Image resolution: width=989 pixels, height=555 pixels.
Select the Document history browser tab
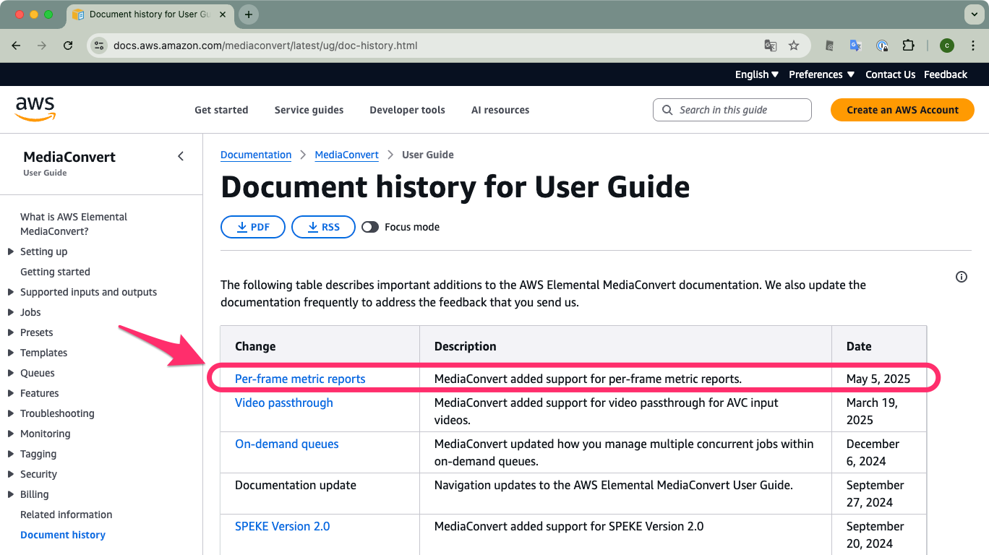click(150, 14)
